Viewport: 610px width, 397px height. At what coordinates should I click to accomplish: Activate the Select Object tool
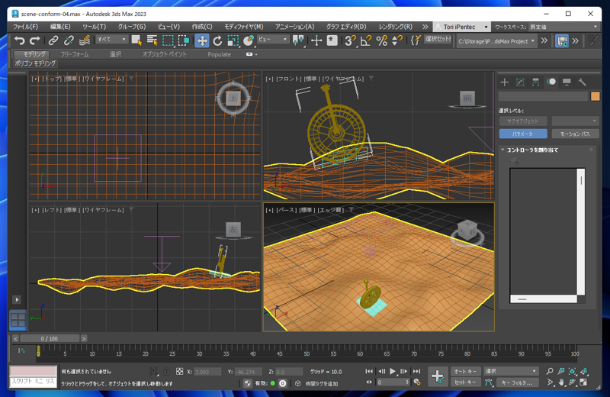tap(136, 40)
